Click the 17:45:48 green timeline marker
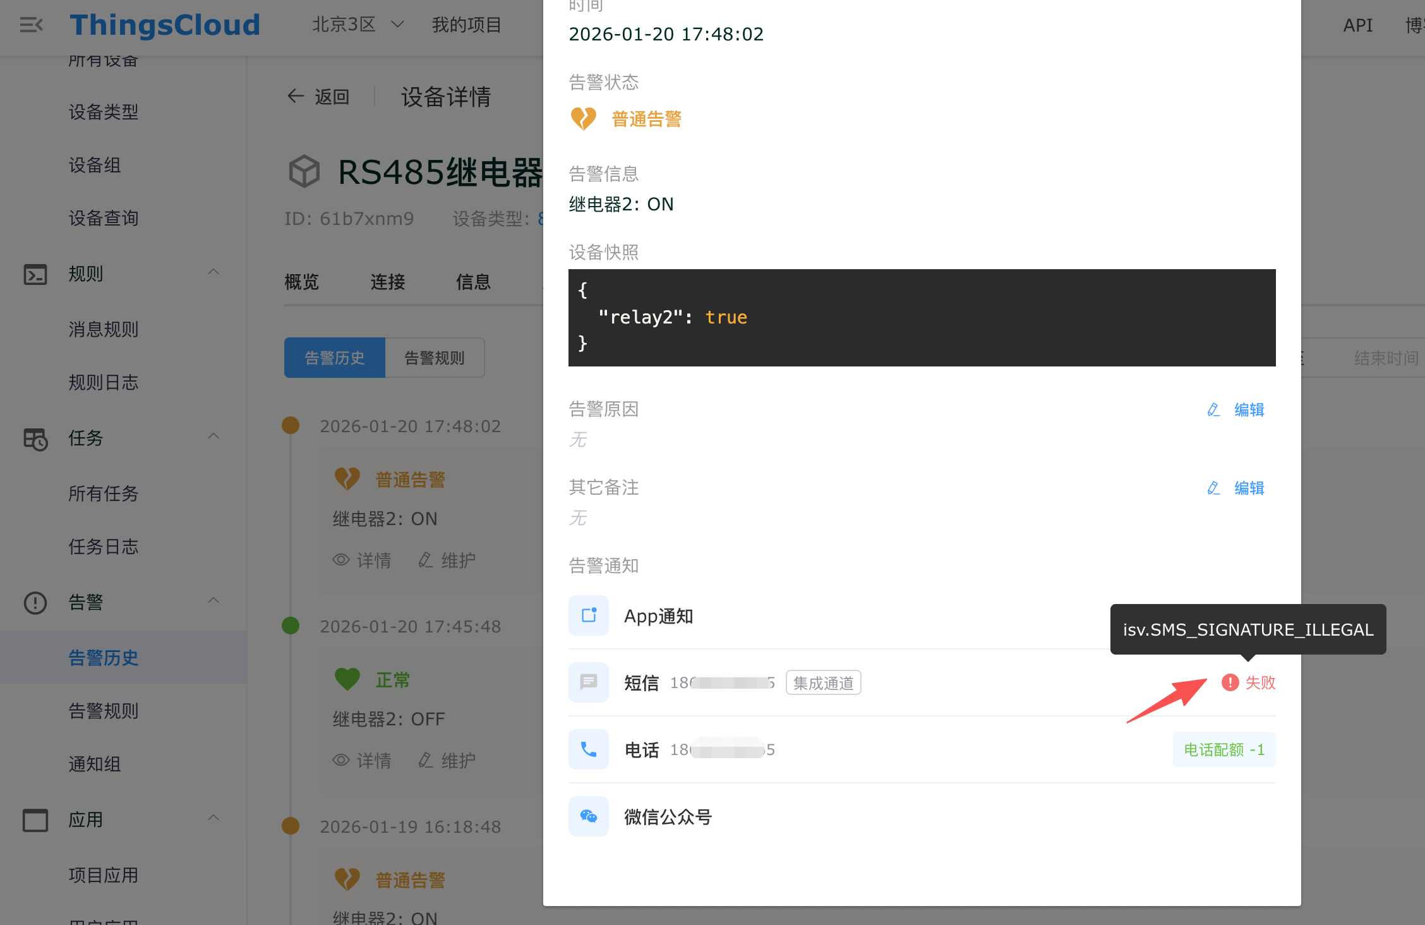 point(291,626)
